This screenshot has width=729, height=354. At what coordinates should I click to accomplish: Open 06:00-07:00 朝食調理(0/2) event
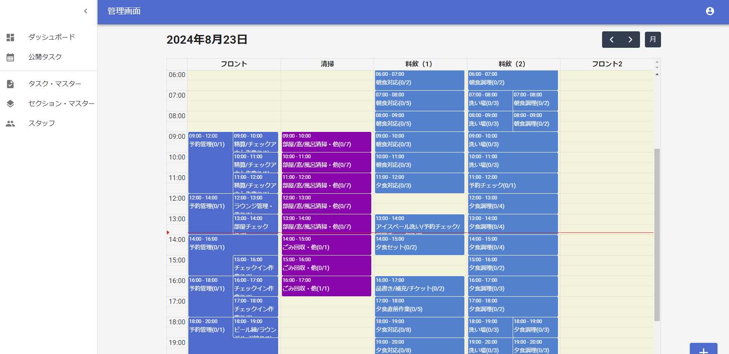[513, 80]
